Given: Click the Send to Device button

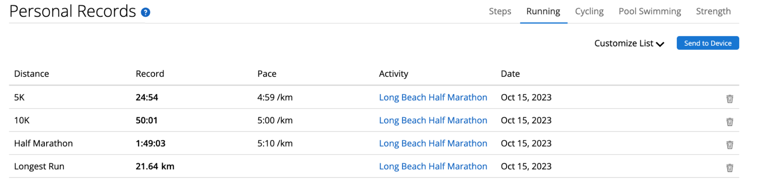Looking at the screenshot, I should coord(708,43).
